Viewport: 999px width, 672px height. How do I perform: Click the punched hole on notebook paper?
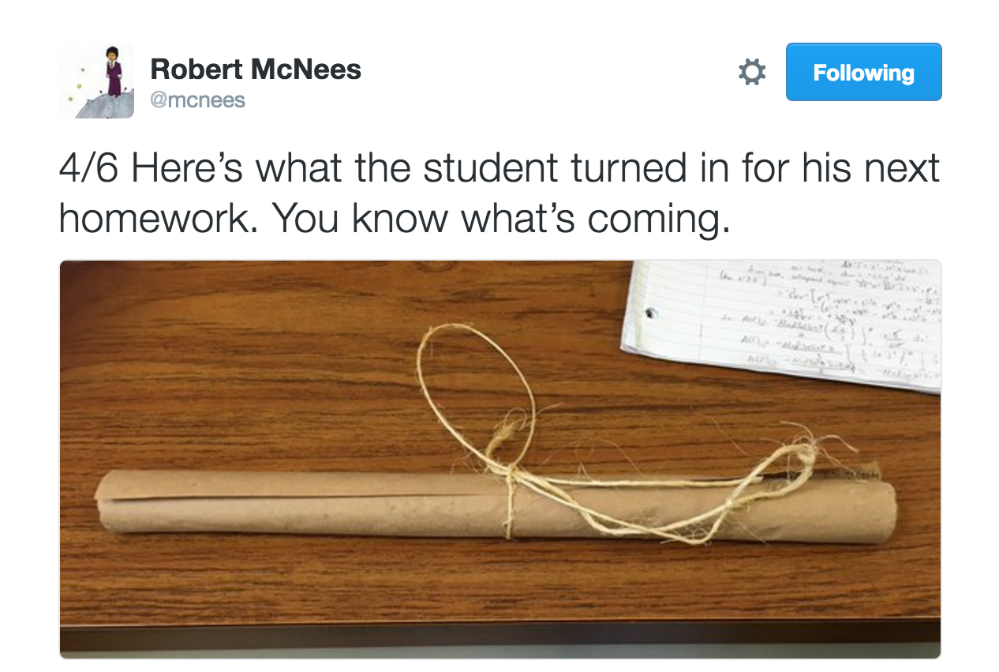(x=650, y=313)
